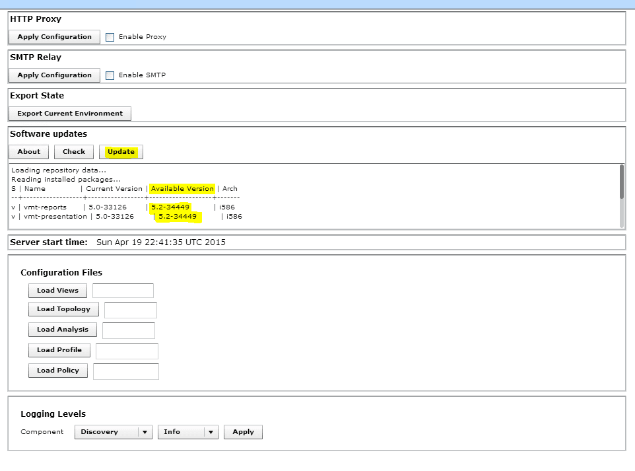
Task: Open the About software info button
Action: point(29,152)
